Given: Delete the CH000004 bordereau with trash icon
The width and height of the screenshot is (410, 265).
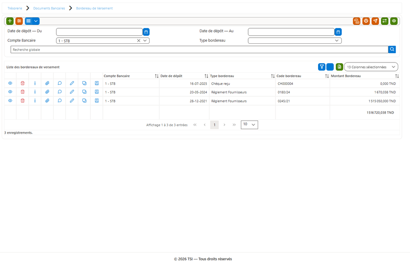Looking at the screenshot, I should [23, 83].
